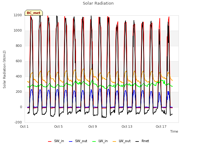The height and width of the screenshot is (147, 197).
Task: Click the 600 y-axis tick label
Action: coord(19,61)
